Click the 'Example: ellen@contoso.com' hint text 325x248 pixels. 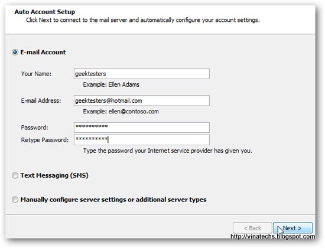coord(121,112)
